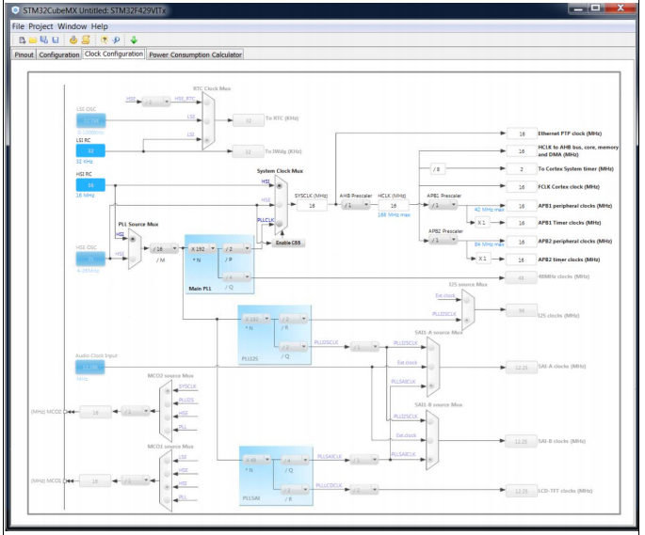Click the HSI RC 16 value box
This screenshot has width=645, height=535.
[x=90, y=185]
